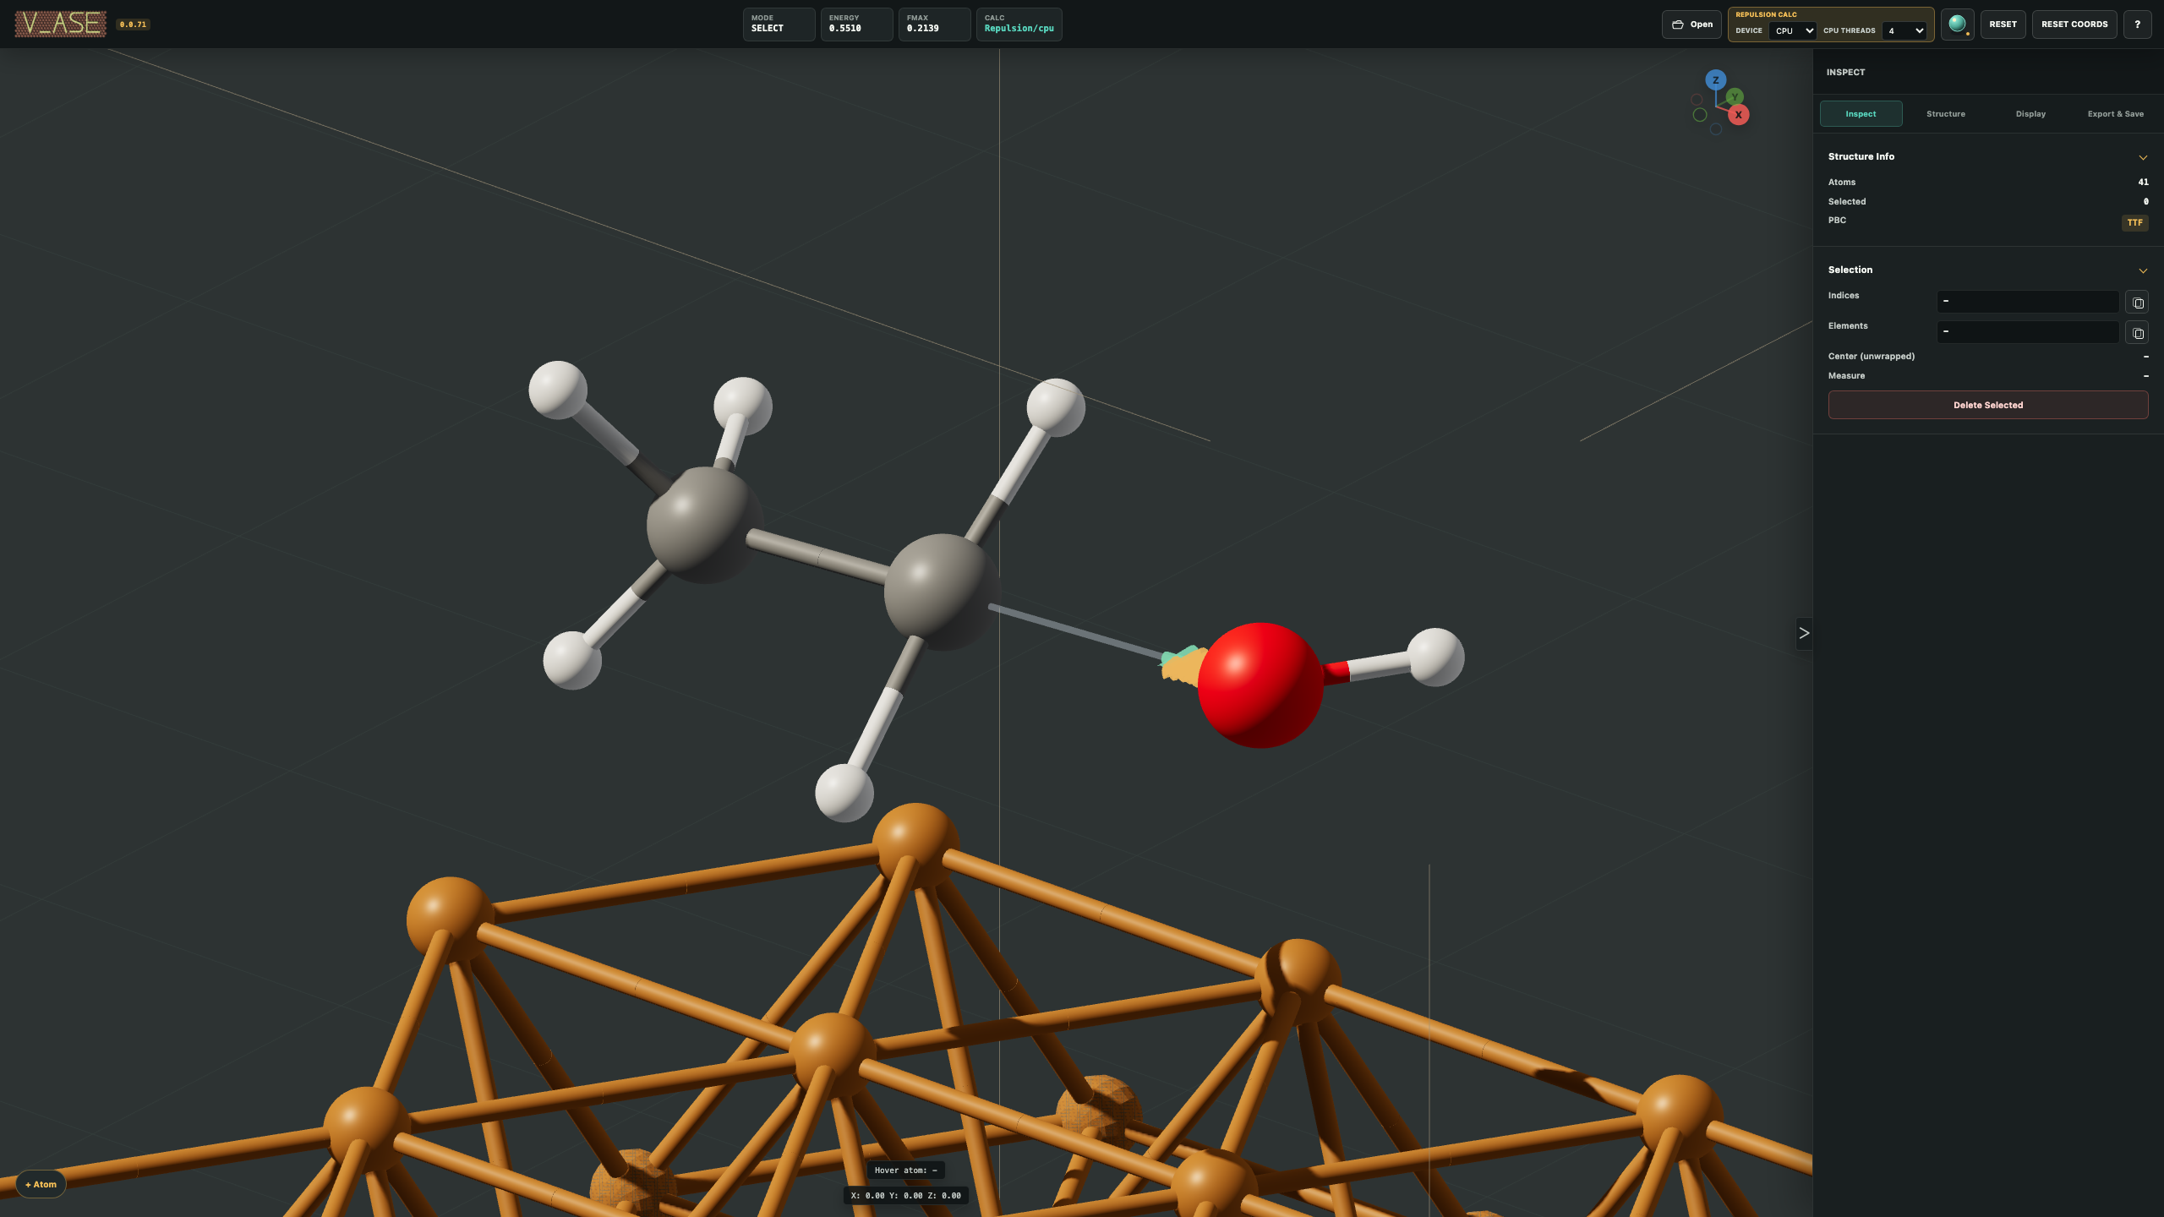Click the ENERGY 0.5510 readout
Screen dimensions: 2164x1217
[x=856, y=25]
